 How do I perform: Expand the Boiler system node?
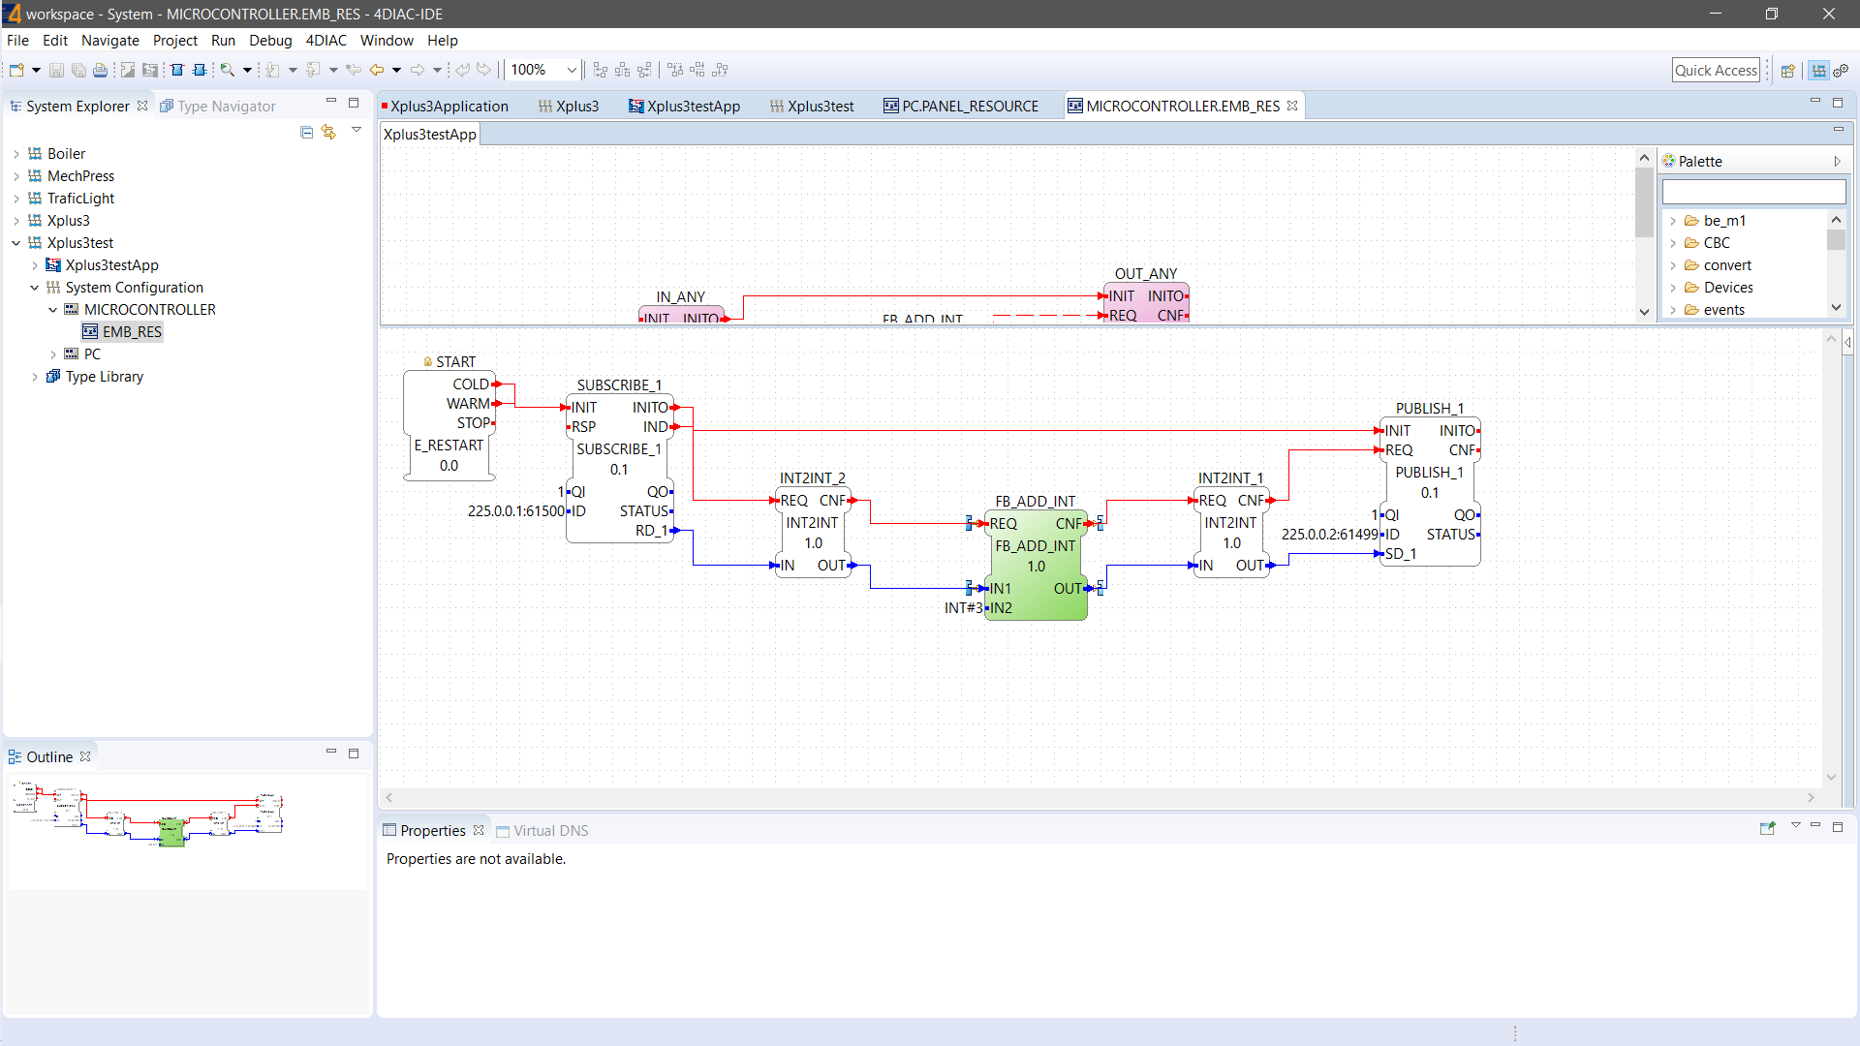[x=16, y=154]
